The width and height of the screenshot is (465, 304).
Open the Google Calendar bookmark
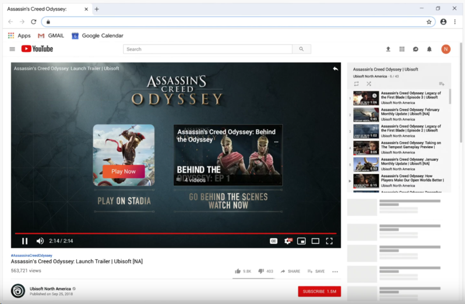[97, 36]
